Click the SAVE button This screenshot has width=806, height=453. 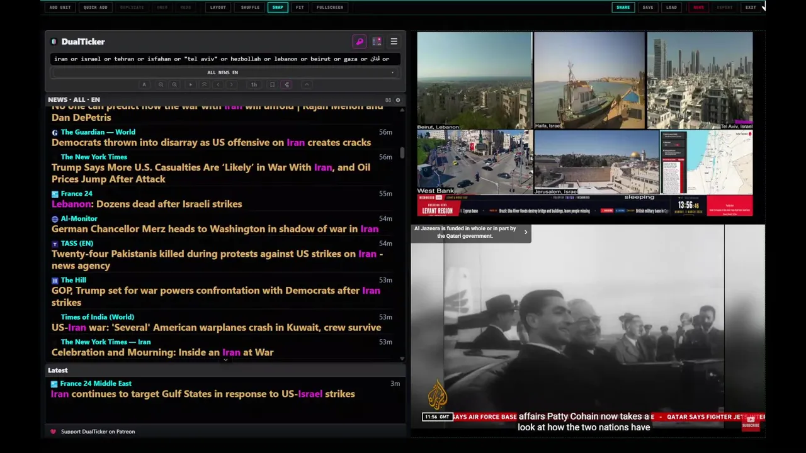point(648,8)
